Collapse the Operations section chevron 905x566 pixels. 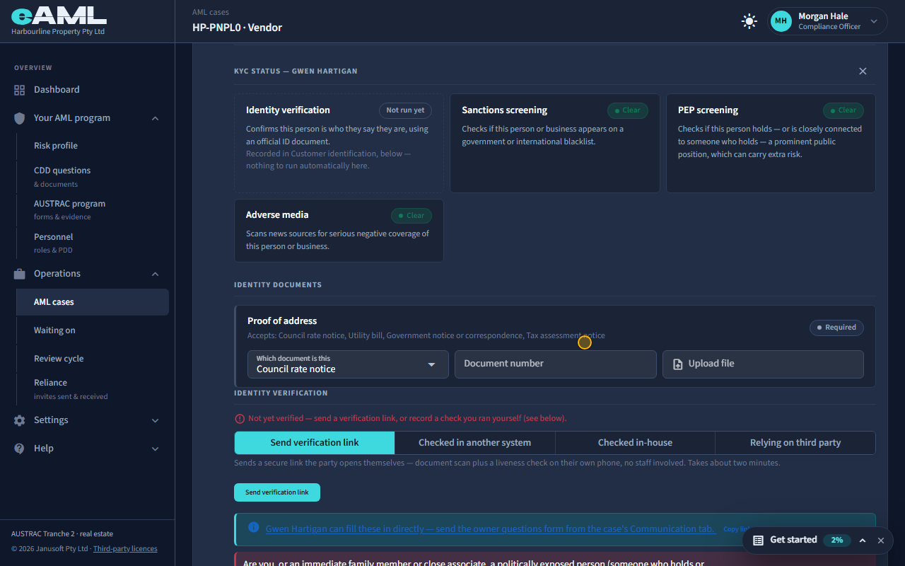coord(156,274)
